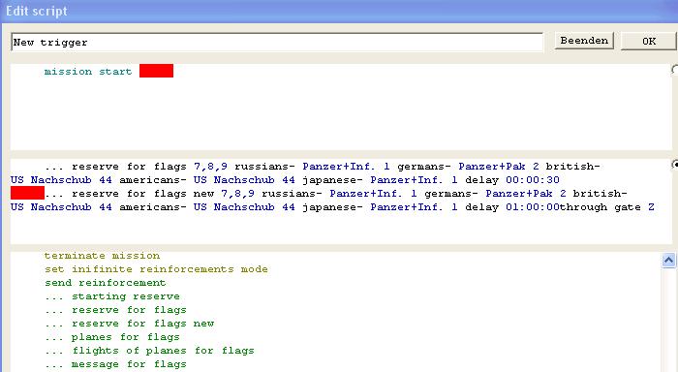Choose '... planes for flags' list entry
Screen dimensions: 678x372
click(x=112, y=337)
